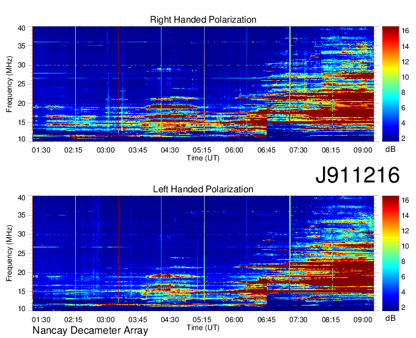Screen dimensions: 416x338
Task: Click the '08:15' tick label on the bottom plot
Action: pyautogui.click(x=330, y=320)
